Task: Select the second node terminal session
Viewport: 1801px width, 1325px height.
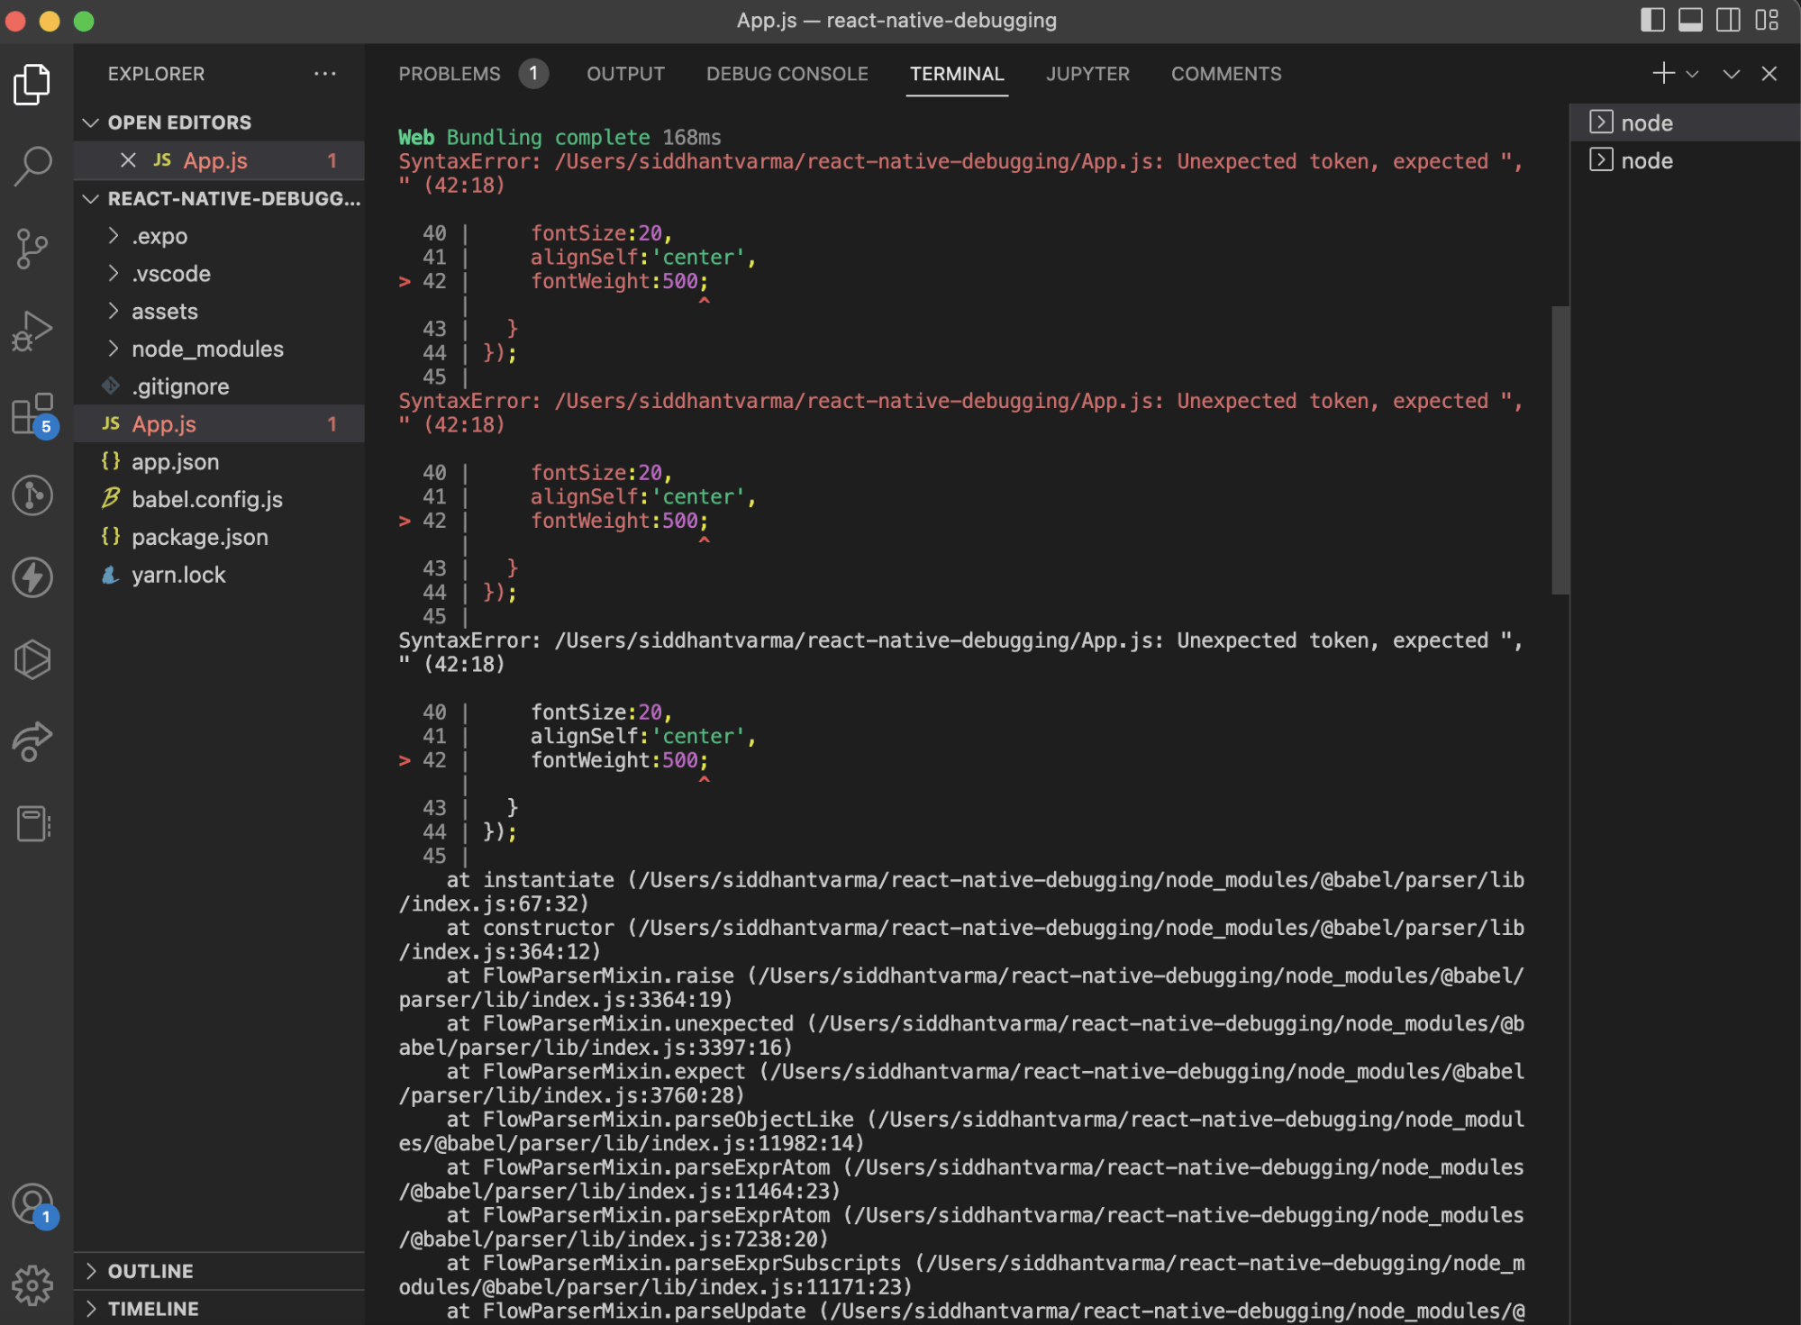Action: tap(1646, 160)
